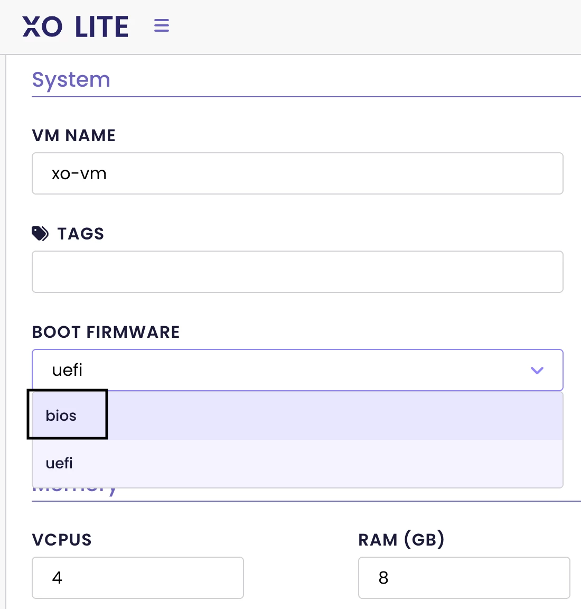
Task: Open the hamburger menu next to XO LITE
Action: (x=162, y=25)
